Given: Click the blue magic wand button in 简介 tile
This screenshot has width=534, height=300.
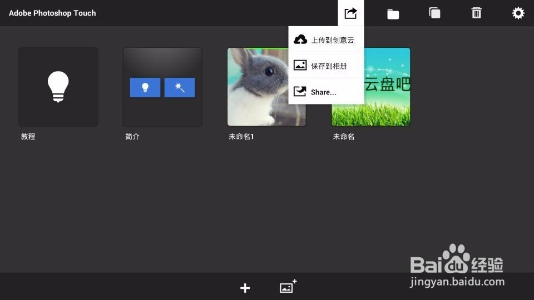Looking at the screenshot, I should tap(180, 87).
